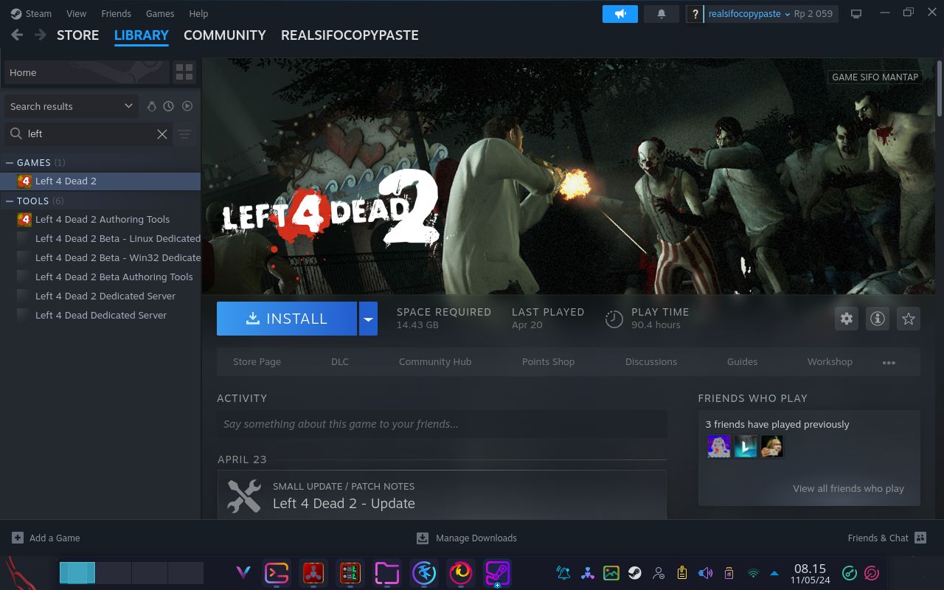Clear the library search text
The height and width of the screenshot is (590, 944).
pos(162,133)
